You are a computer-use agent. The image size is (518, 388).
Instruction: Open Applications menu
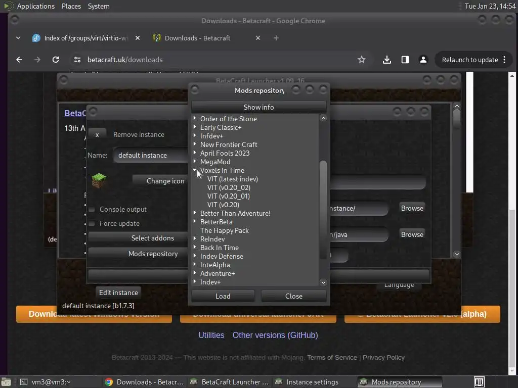coord(36,6)
